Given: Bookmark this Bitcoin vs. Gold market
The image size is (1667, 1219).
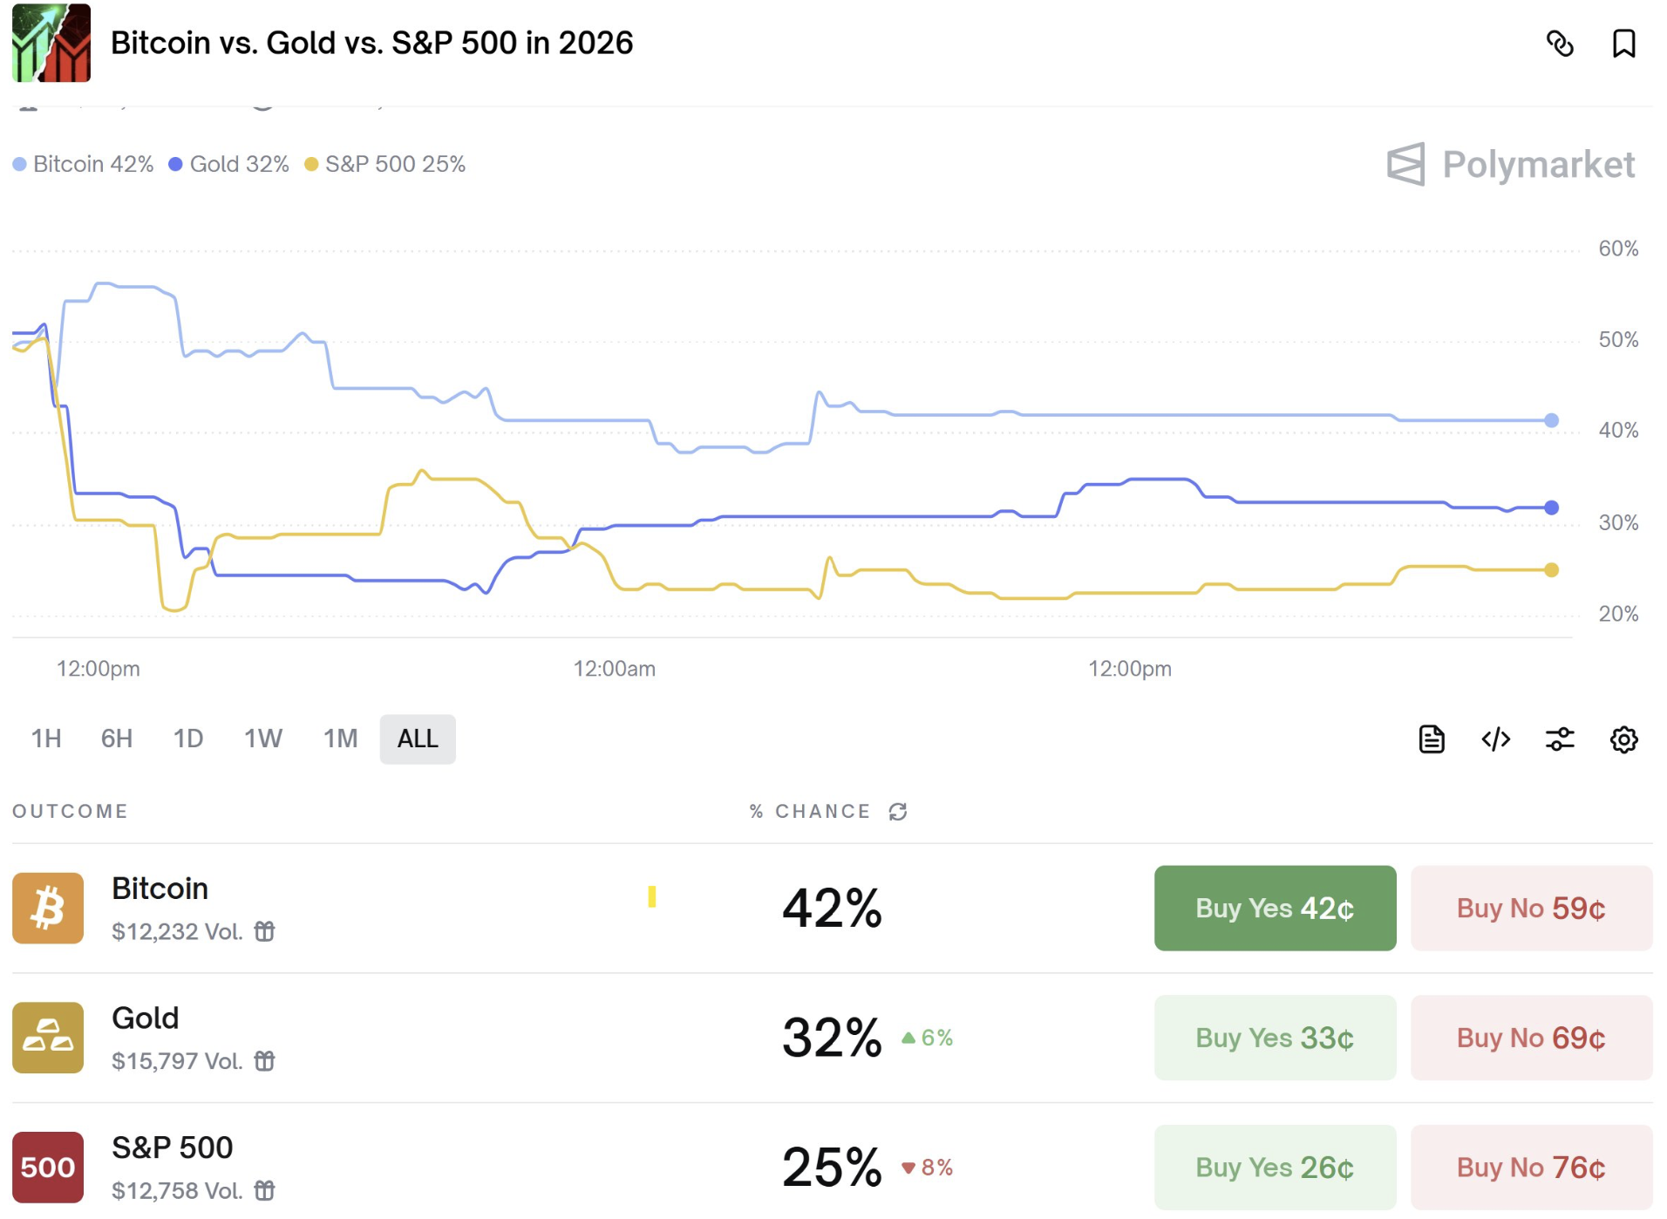Looking at the screenshot, I should 1623,44.
